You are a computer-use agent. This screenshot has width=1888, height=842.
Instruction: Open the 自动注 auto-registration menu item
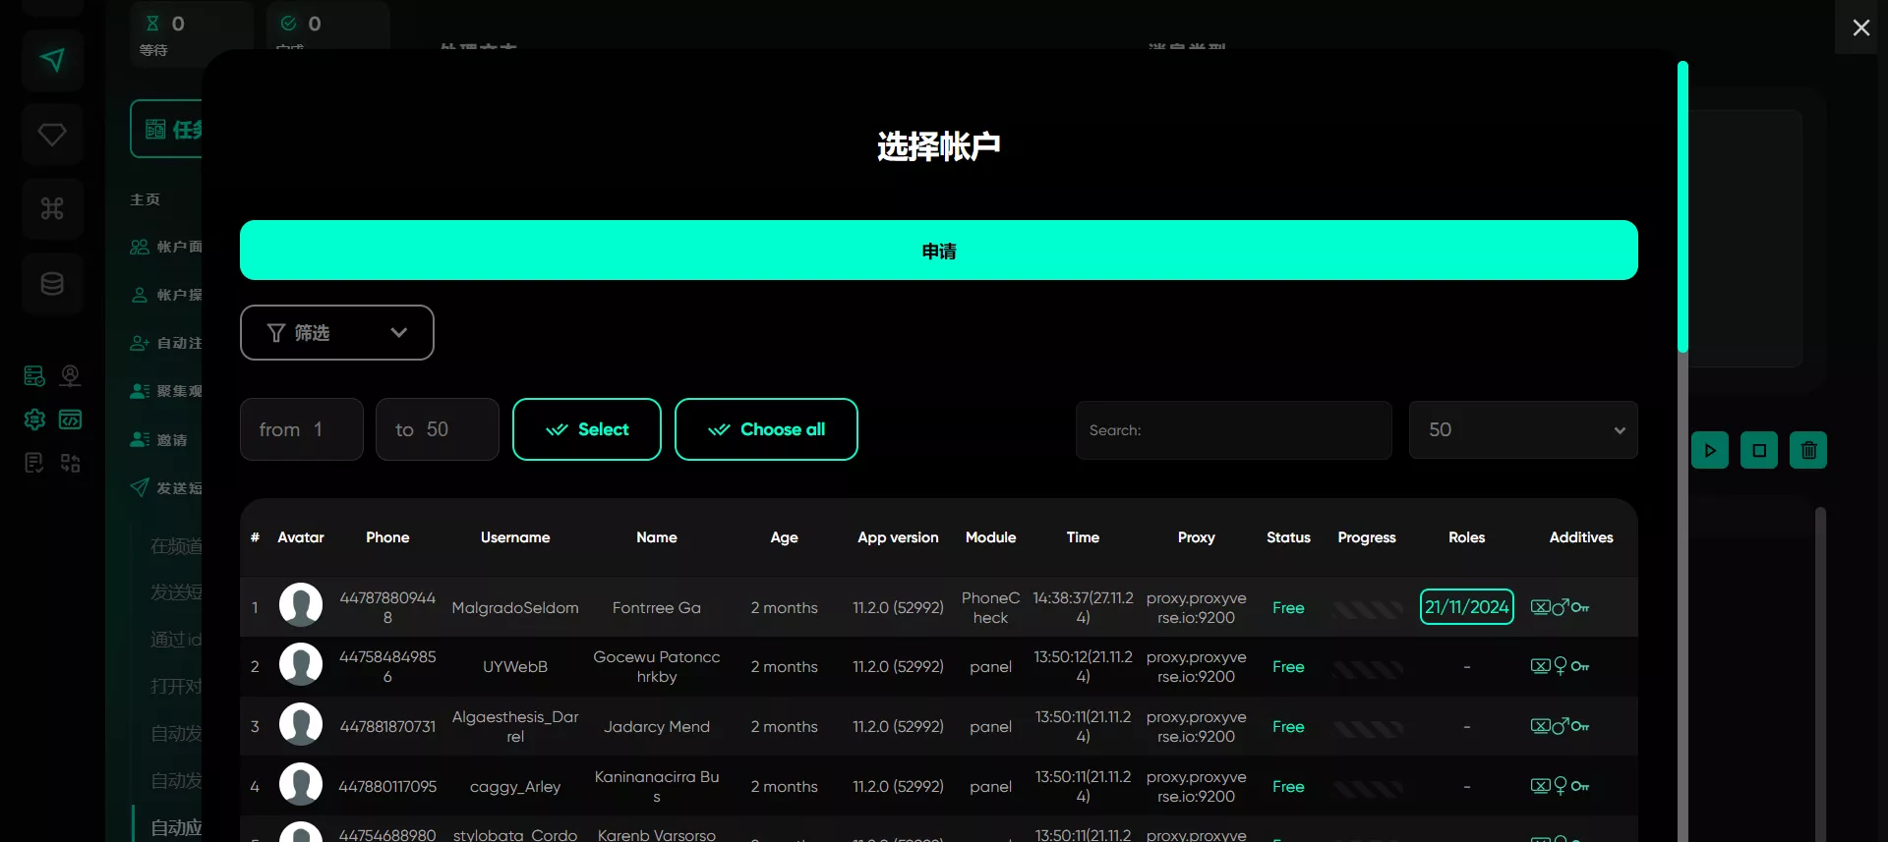[166, 343]
